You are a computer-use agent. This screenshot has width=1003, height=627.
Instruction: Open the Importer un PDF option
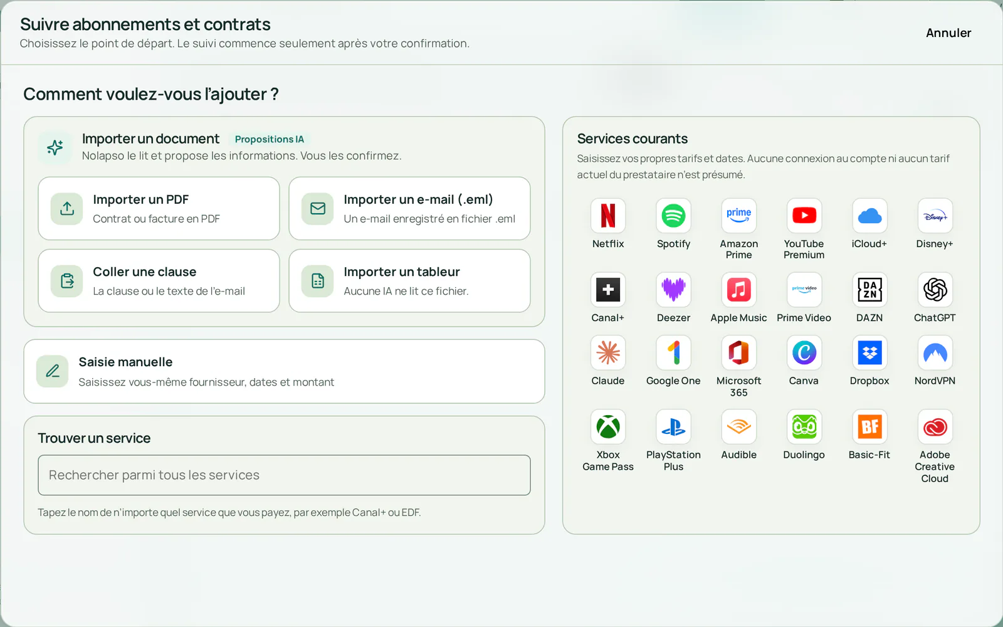(x=159, y=208)
